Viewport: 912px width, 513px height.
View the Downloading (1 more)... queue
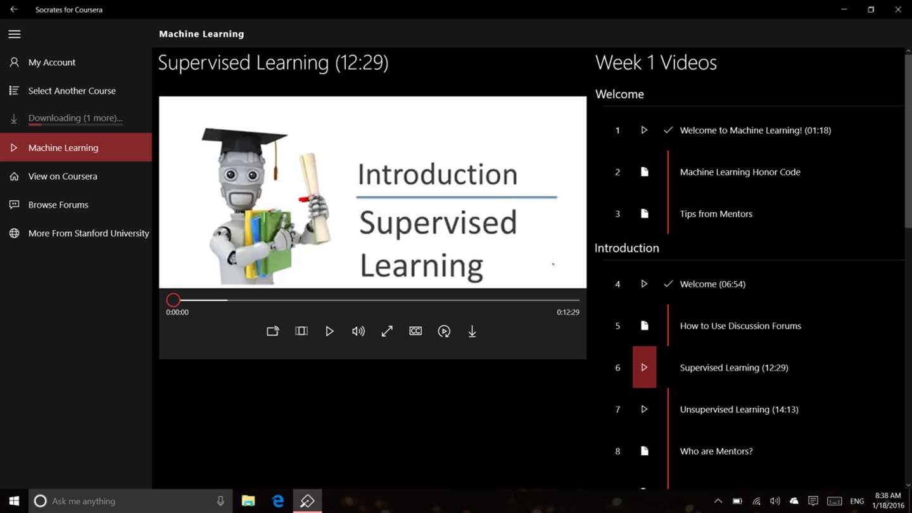tap(76, 118)
